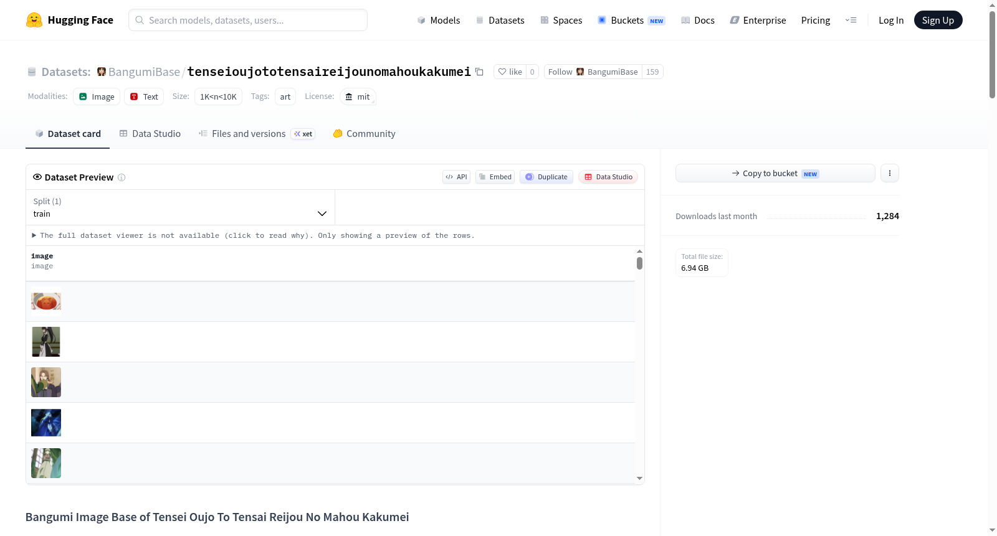Go to Spaces

[561, 20]
